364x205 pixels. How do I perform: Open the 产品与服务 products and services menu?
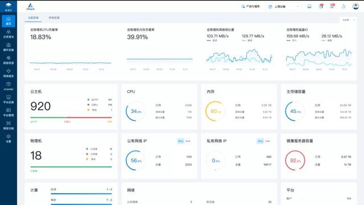pos(250,6)
